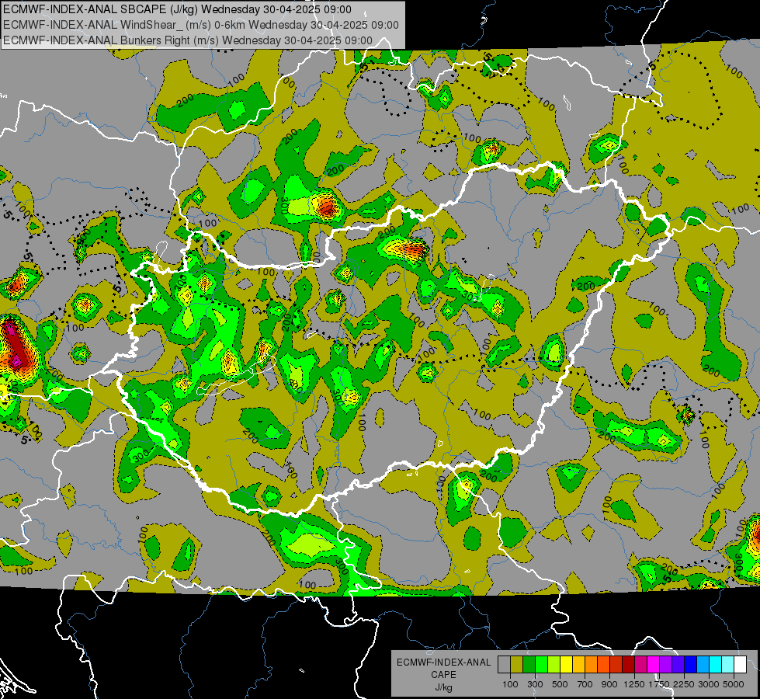This screenshot has height=699, width=760.
Task: Click the legend unit J/kg
Action: pyautogui.click(x=443, y=687)
